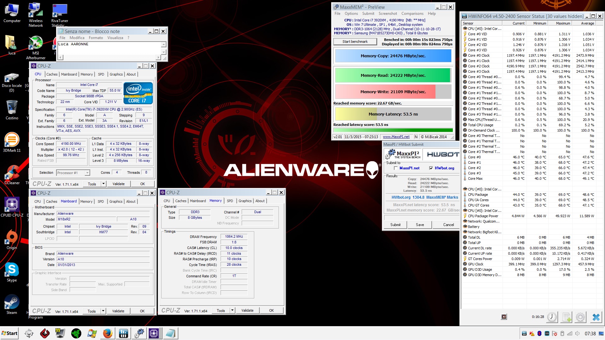Click the fan icon in HWiNFO bottom bar
The image size is (605, 340).
coord(504,317)
